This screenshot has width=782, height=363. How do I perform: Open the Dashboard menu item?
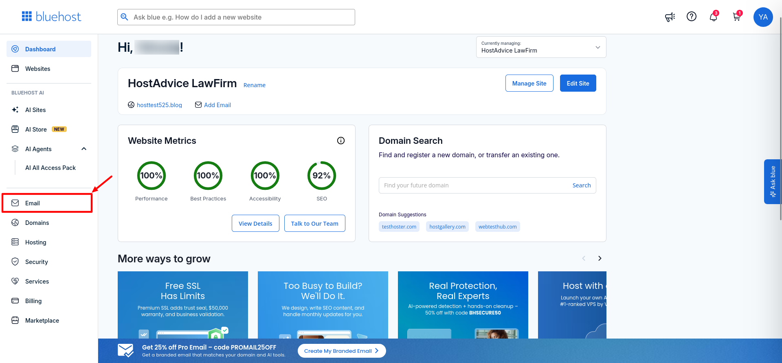coord(49,49)
